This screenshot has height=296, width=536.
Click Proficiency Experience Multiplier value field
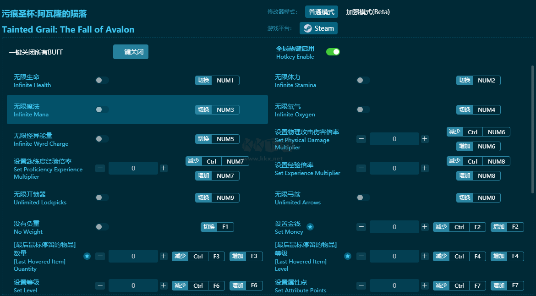tap(133, 168)
